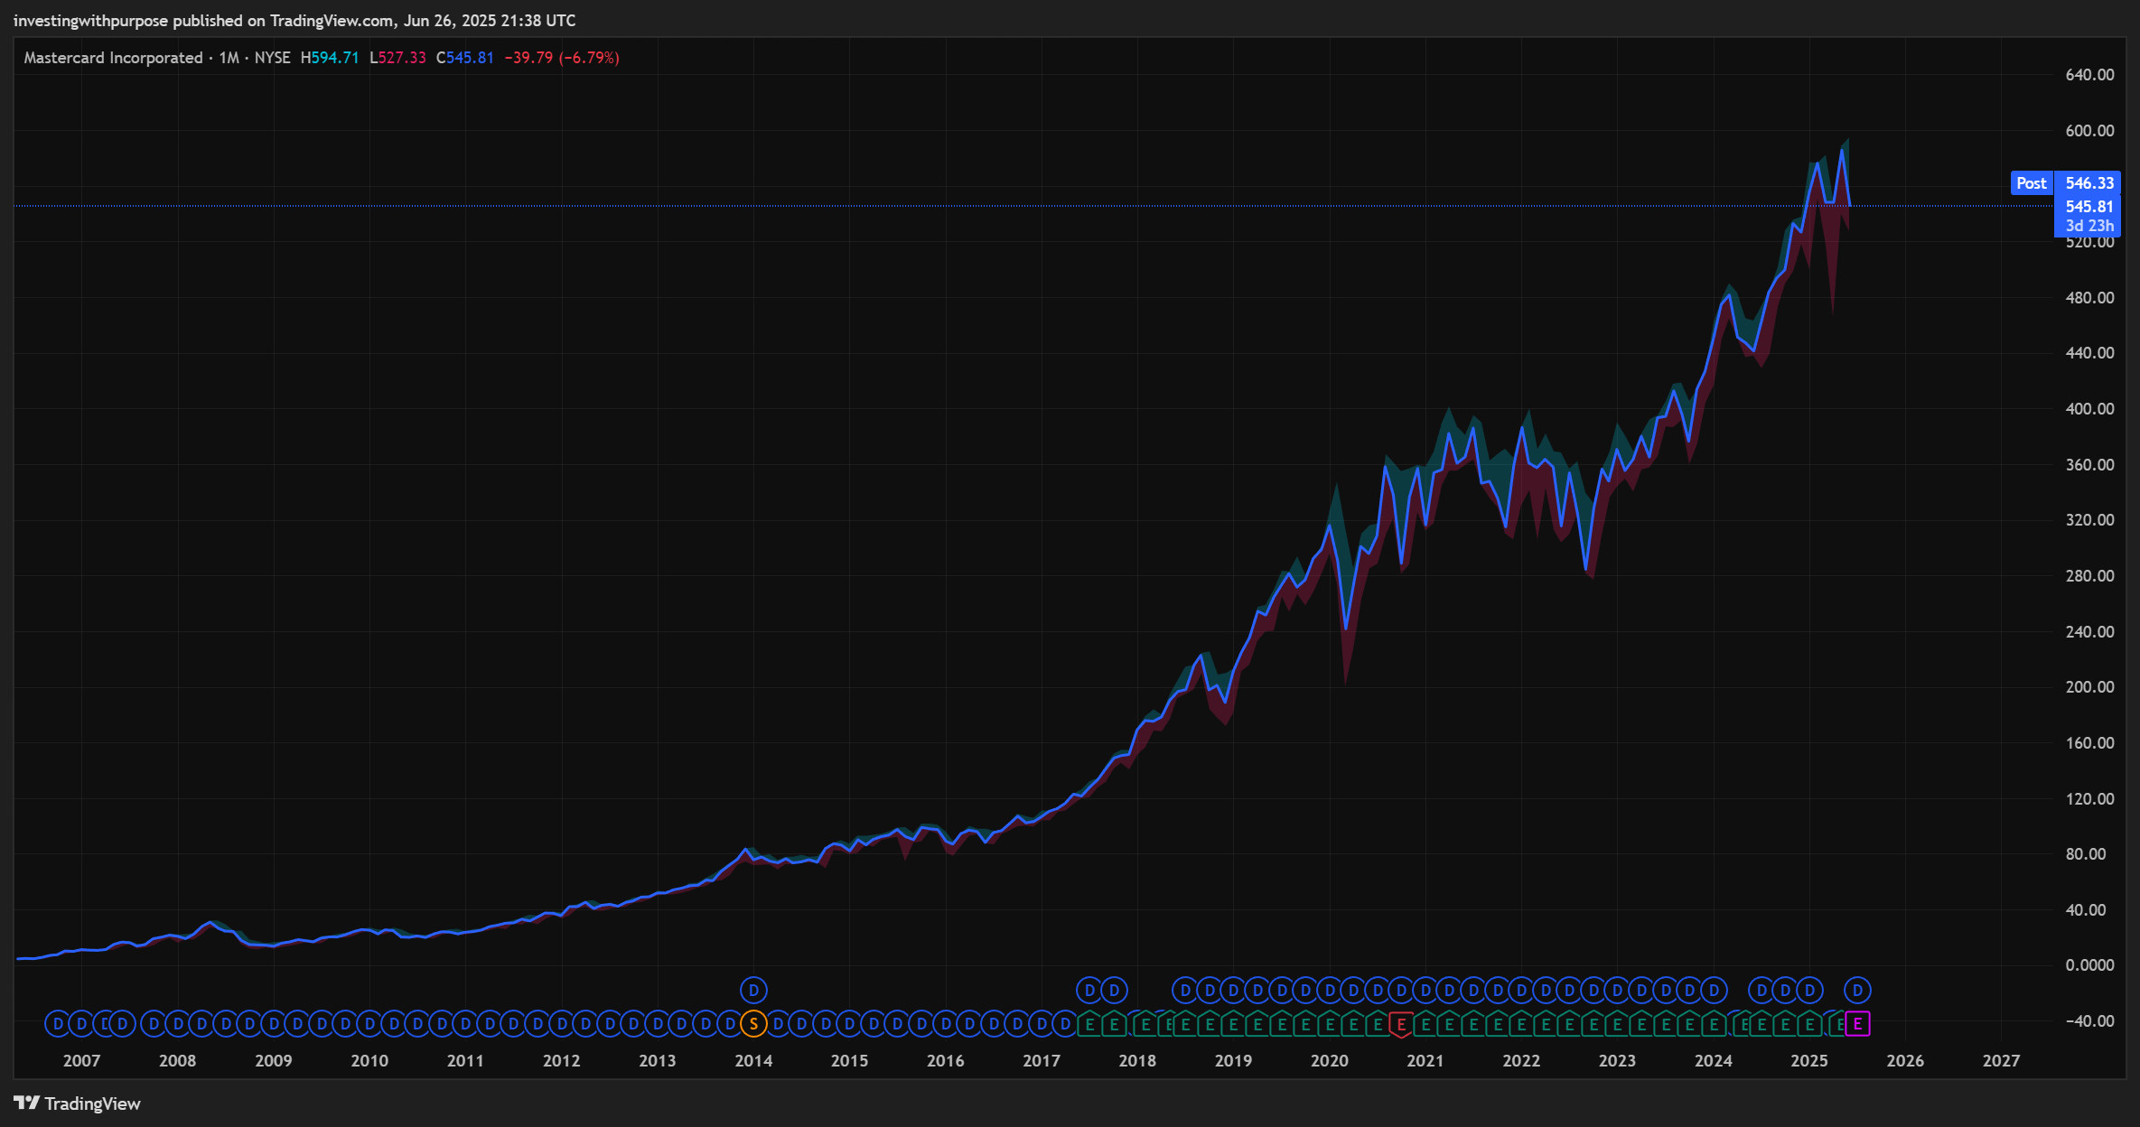Image resolution: width=2140 pixels, height=1127 pixels.
Task: Click the -39.79 (-6.79%) change value
Action: point(561,58)
